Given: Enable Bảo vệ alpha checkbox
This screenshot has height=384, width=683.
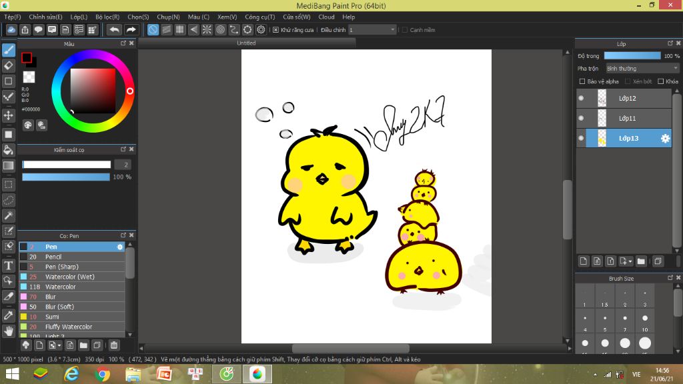Looking at the screenshot, I should point(582,81).
